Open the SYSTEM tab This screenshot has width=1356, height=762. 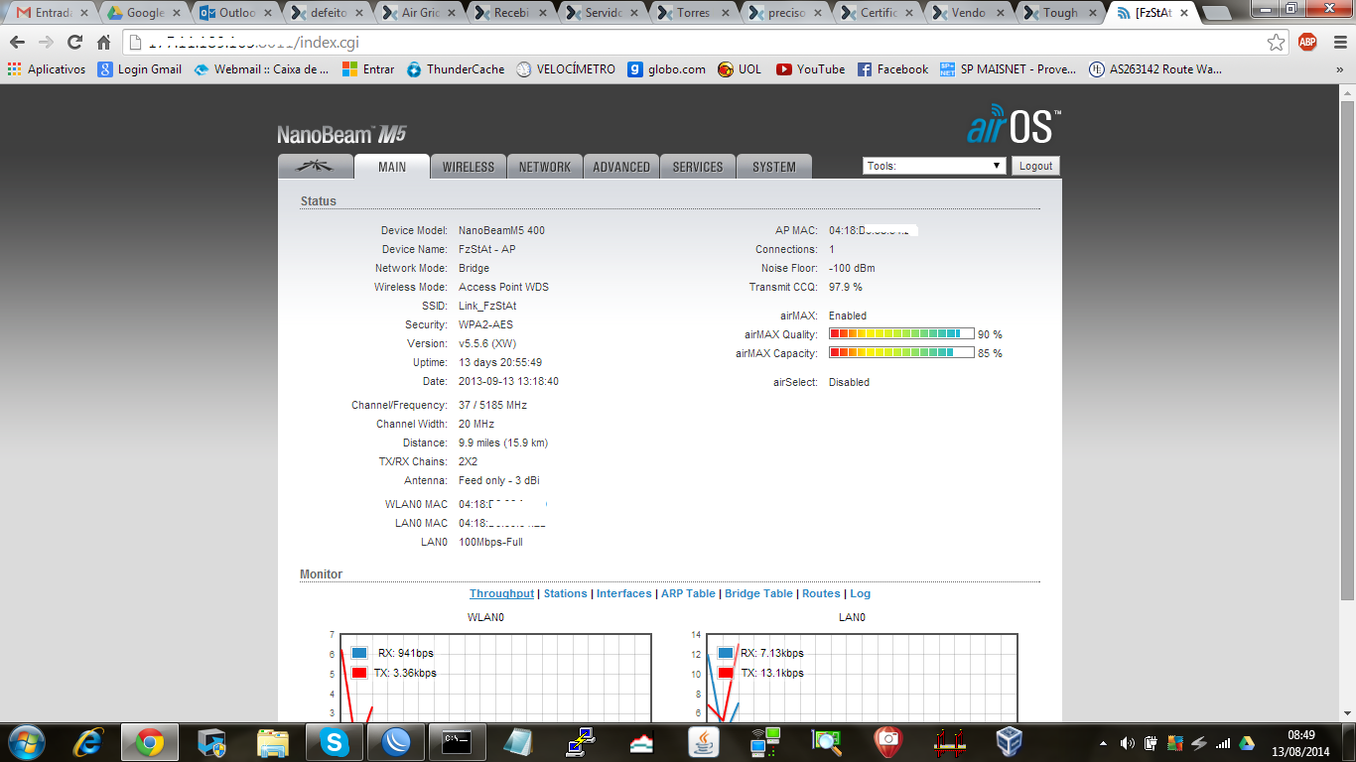pyautogui.click(x=774, y=167)
